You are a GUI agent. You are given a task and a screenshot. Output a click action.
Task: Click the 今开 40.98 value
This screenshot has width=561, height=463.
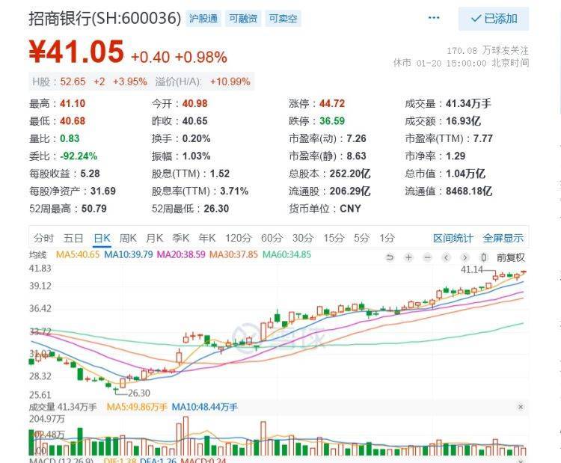click(195, 104)
